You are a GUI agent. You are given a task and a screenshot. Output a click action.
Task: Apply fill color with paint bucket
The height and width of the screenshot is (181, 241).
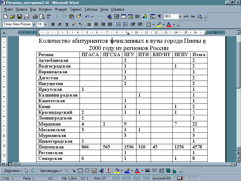(x=117, y=170)
